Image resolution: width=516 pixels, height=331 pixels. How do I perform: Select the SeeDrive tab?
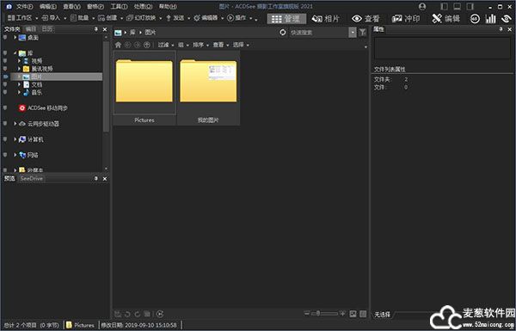click(31, 179)
